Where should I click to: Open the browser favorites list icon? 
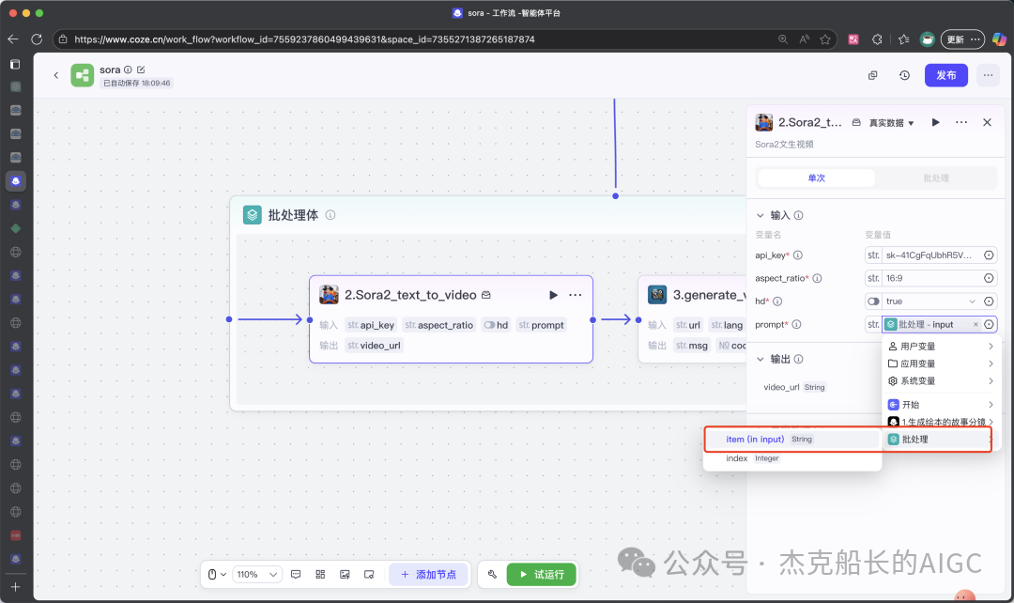903,39
